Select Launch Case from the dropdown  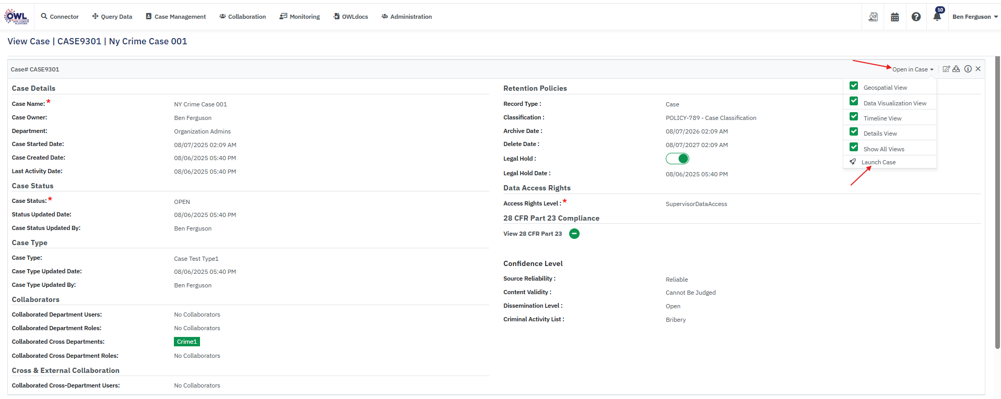pyautogui.click(x=878, y=162)
